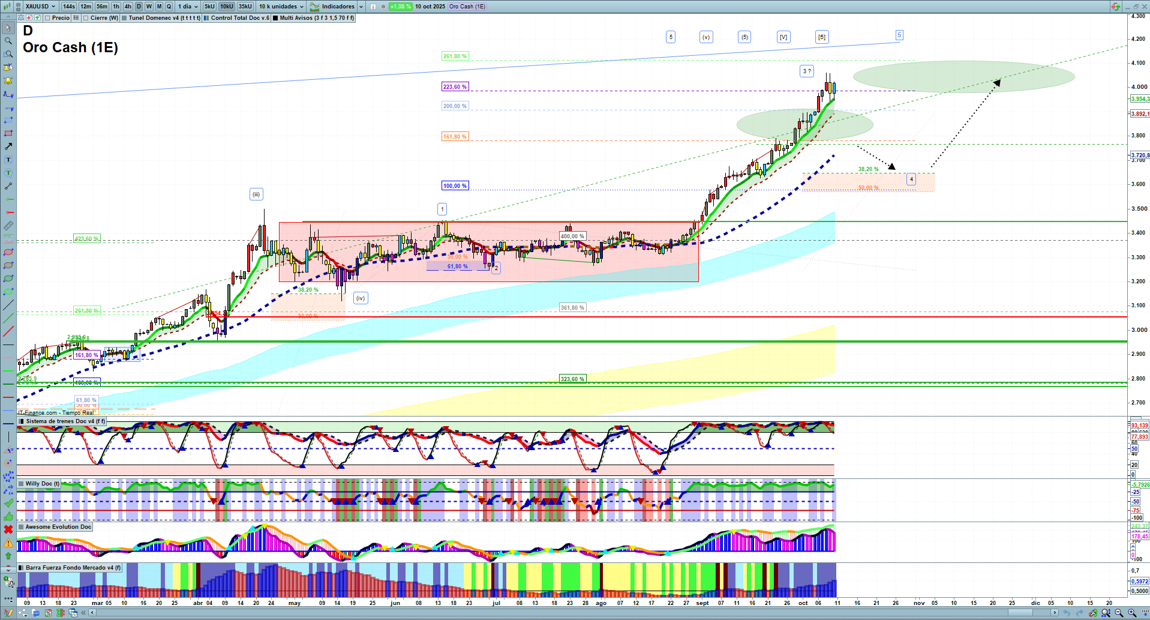1150x620 pixels.
Task: Switch to the weekly W timeframe
Action: coord(149,7)
